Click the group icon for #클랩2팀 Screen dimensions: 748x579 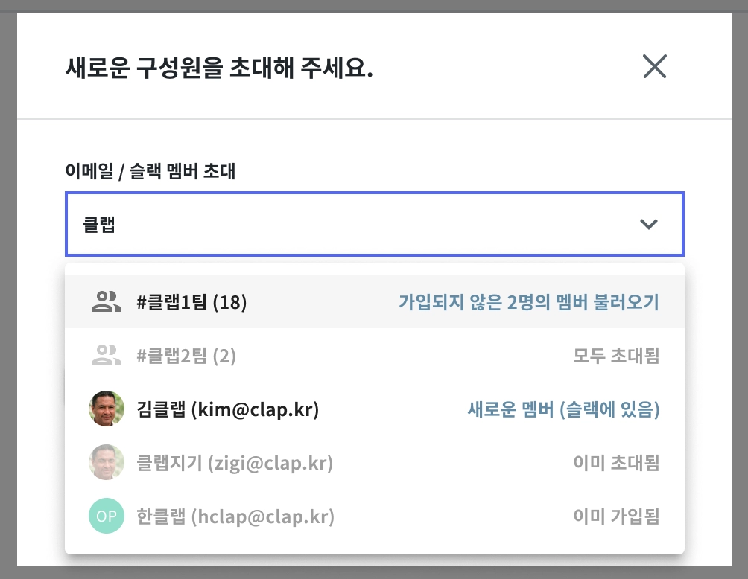(x=106, y=356)
